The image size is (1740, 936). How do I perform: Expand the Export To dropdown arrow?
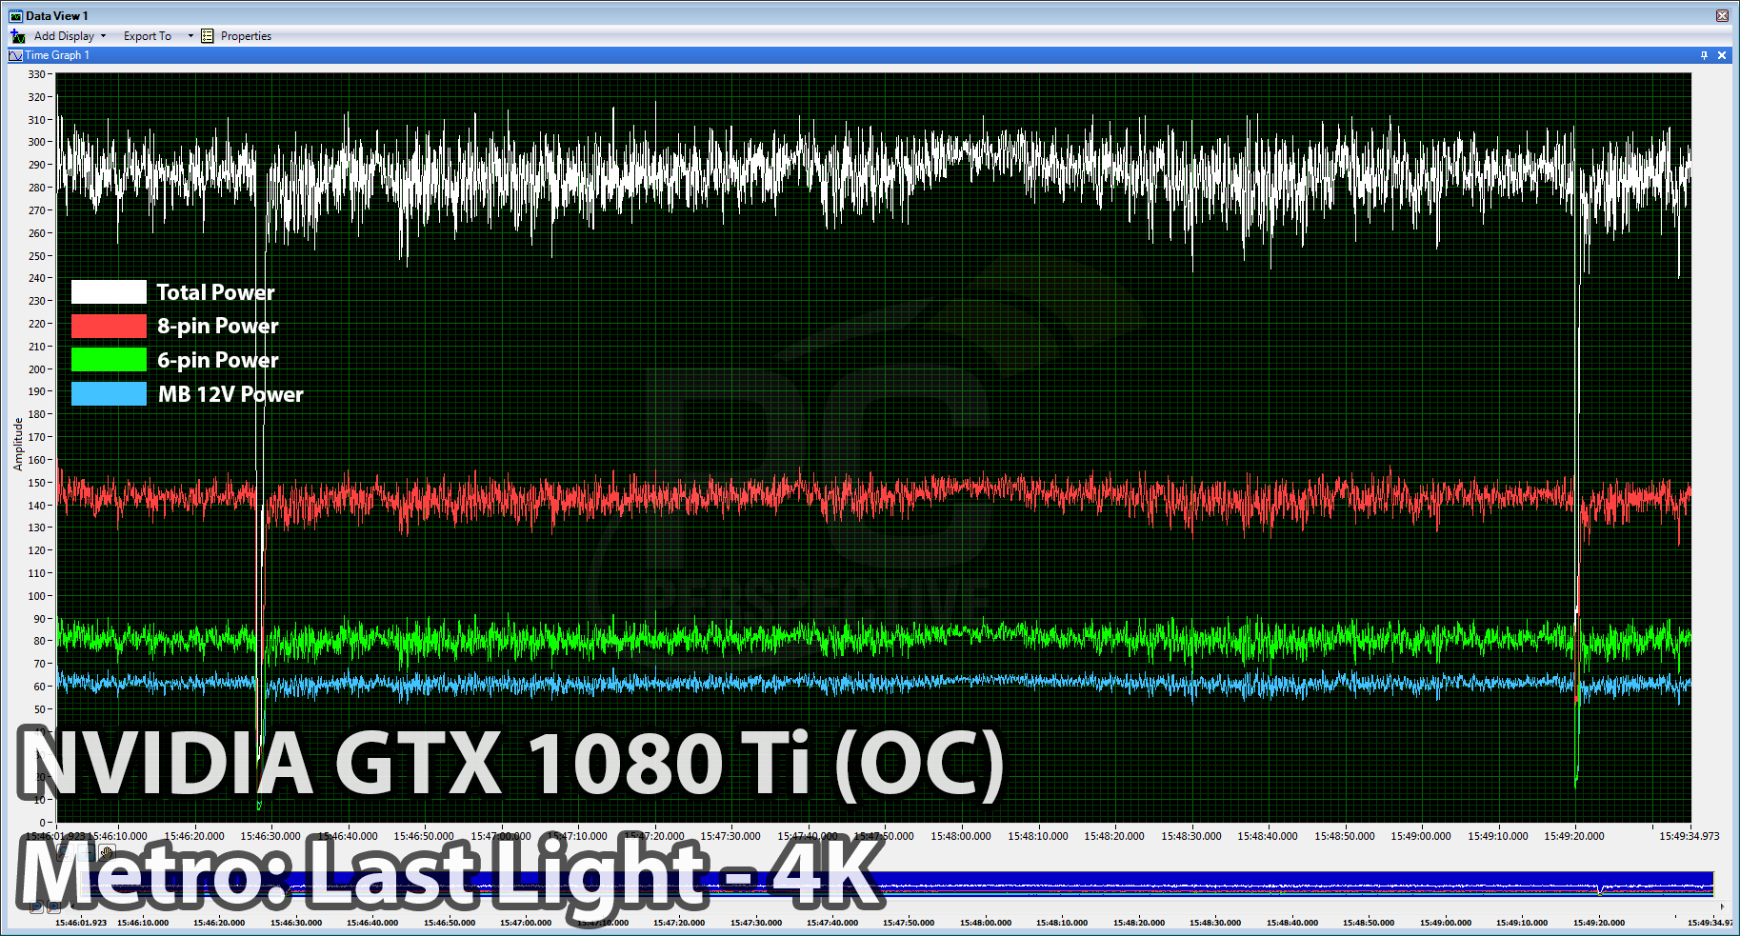tap(190, 36)
